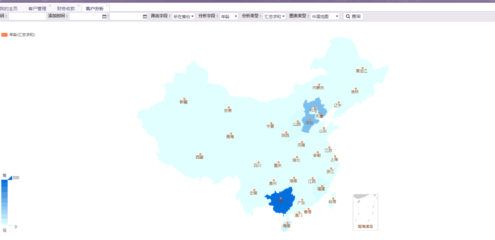
Task: Switch to the 客户管理 tab
Action: (x=37, y=9)
